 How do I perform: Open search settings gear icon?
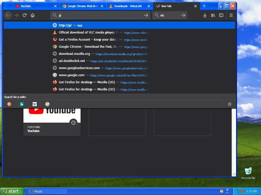(230, 104)
